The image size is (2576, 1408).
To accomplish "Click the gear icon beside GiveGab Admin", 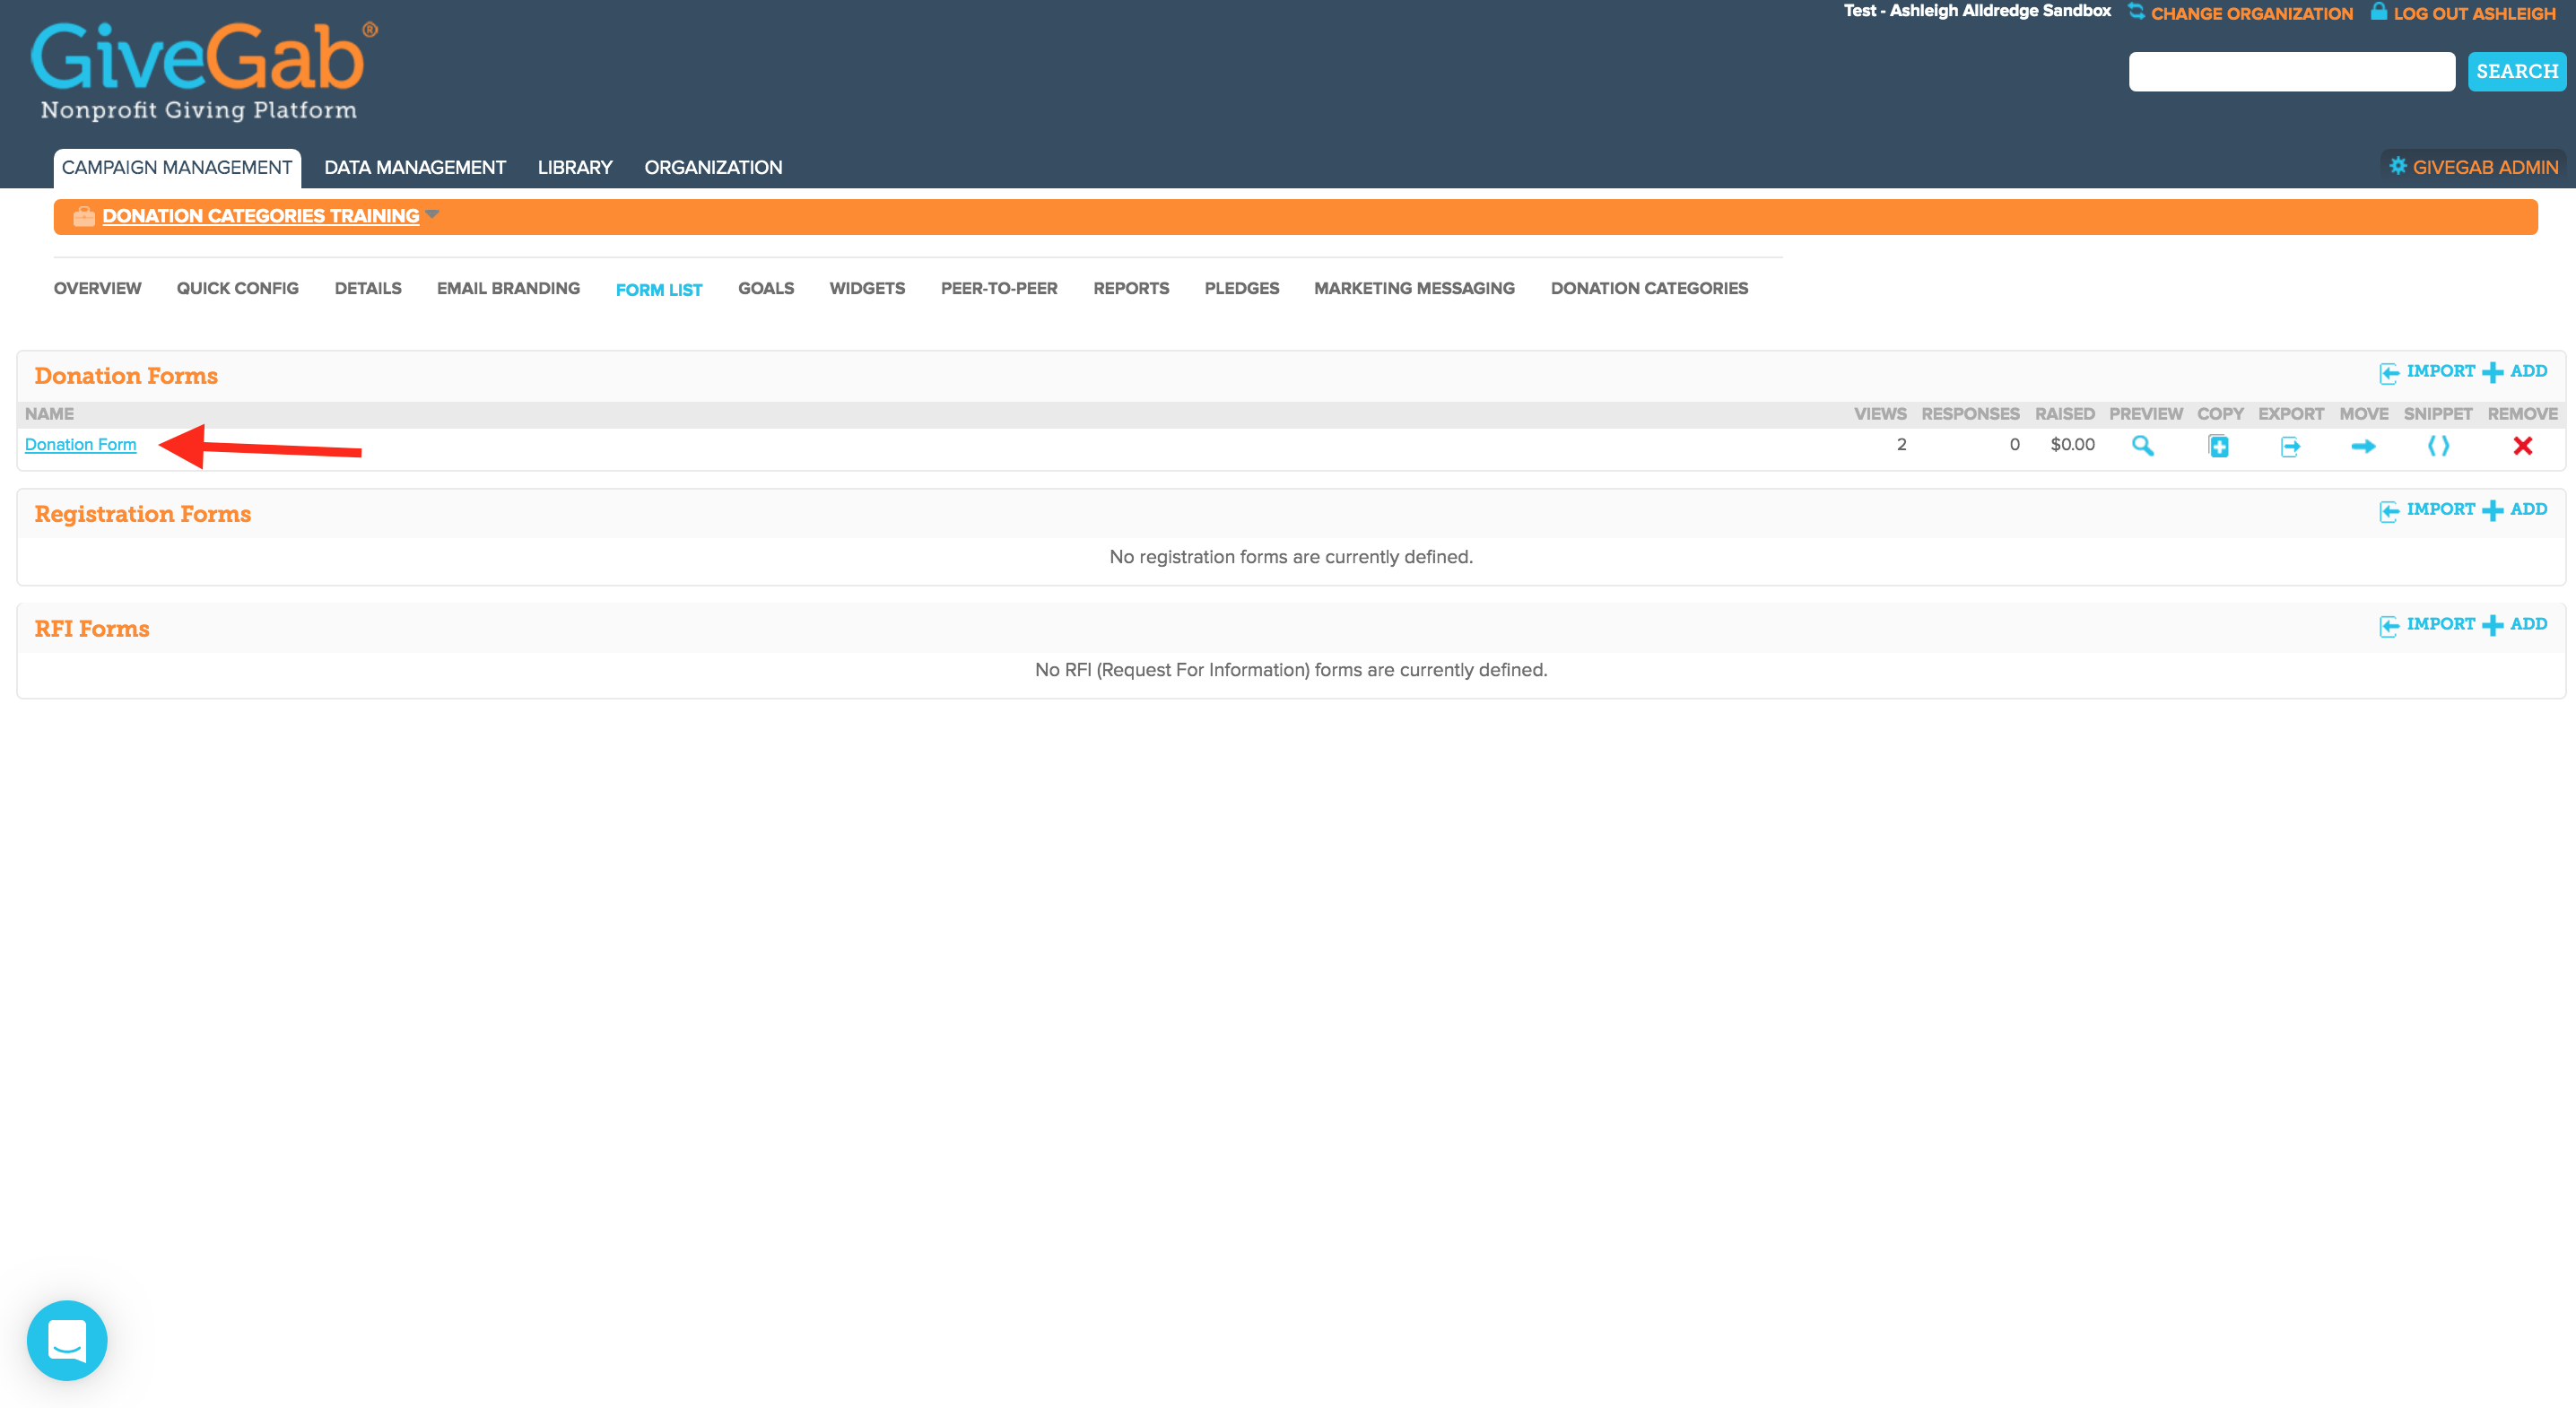I will point(2397,166).
